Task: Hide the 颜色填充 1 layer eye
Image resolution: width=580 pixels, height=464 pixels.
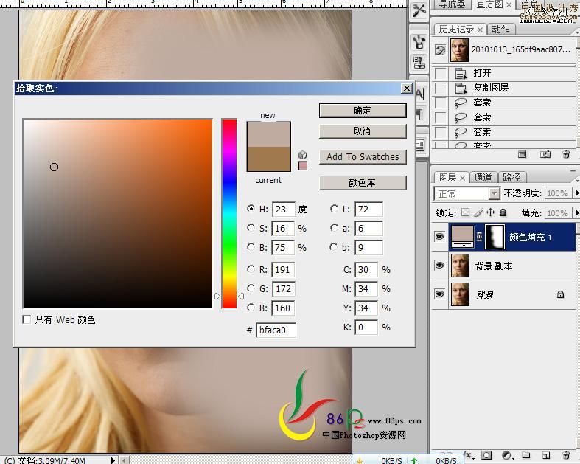Action: [x=439, y=236]
